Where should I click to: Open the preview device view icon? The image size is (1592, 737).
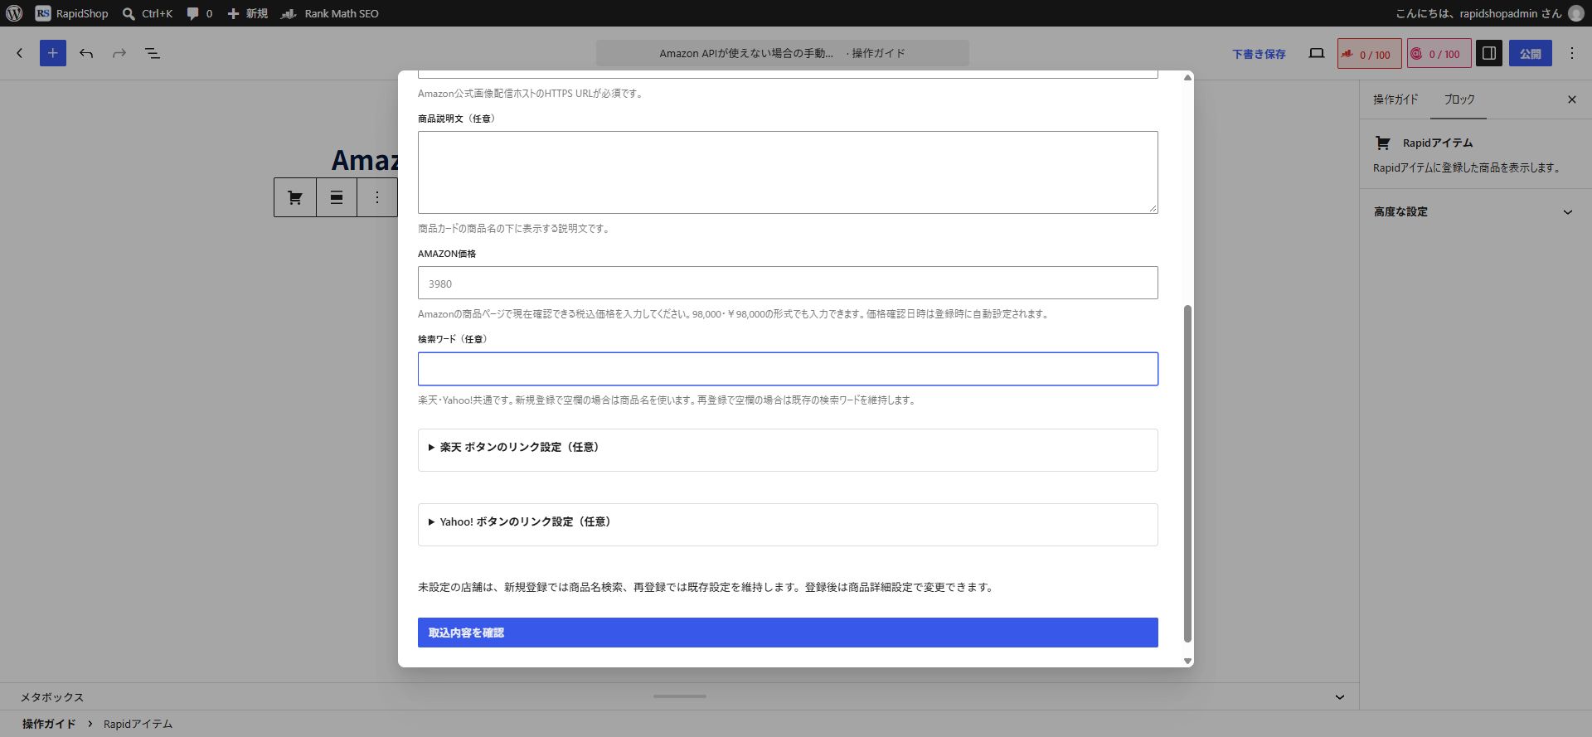tap(1317, 53)
